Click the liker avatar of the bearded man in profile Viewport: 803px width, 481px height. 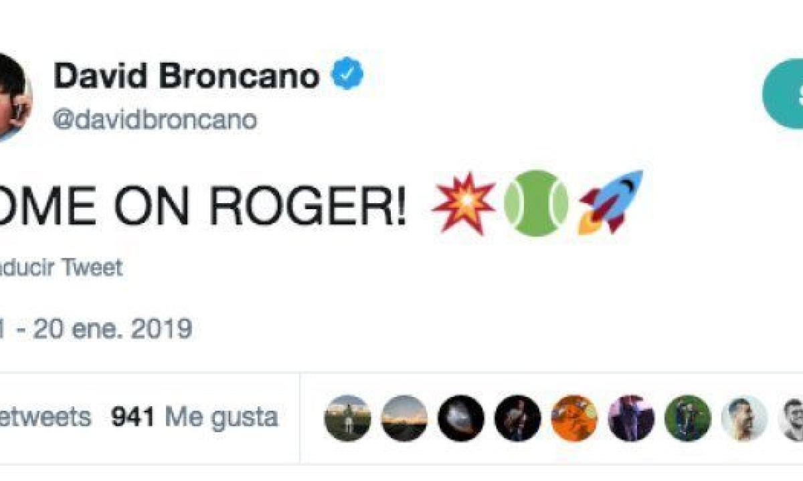pyautogui.click(x=745, y=418)
